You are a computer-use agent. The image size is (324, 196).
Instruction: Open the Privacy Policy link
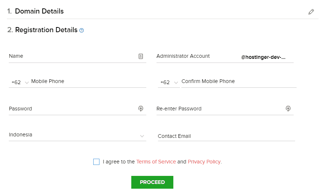(x=204, y=162)
